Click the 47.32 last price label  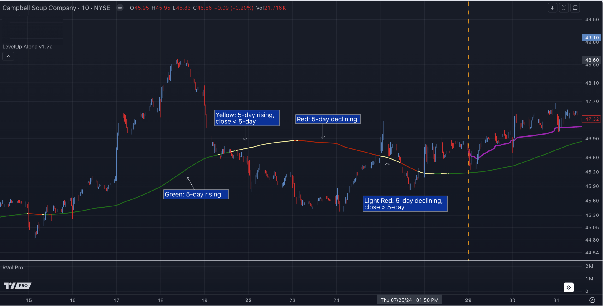coord(591,119)
